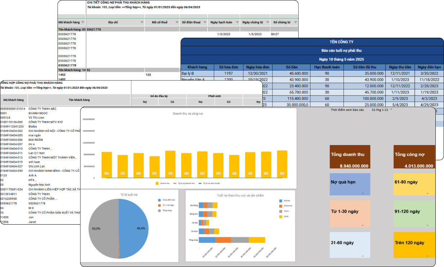
Task: Open the Mã khách hàng filter dropdown
Action: pos(83,22)
